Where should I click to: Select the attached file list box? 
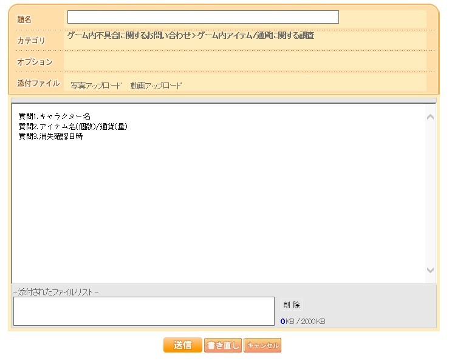[144, 311]
